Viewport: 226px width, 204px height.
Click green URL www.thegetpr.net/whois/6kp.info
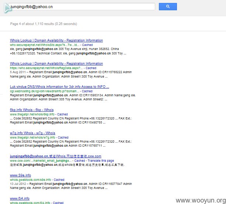32,114
